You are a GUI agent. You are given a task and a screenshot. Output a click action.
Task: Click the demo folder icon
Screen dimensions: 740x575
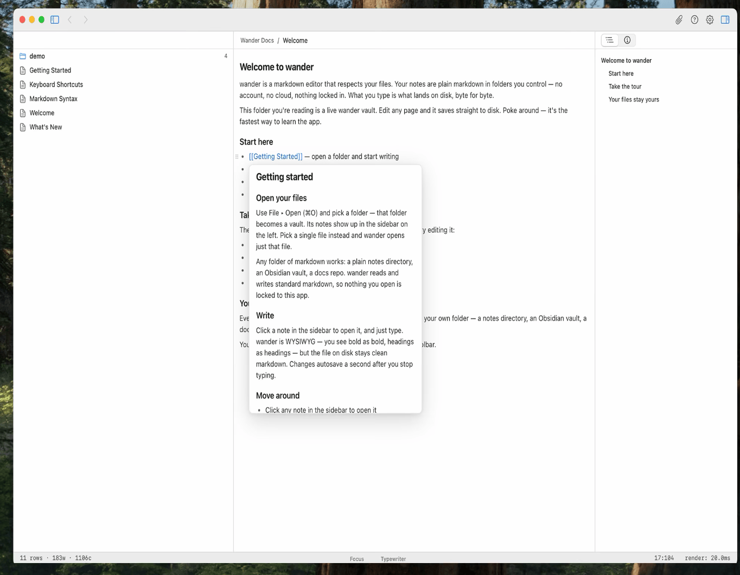(x=23, y=56)
